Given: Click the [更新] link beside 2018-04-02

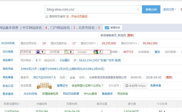Looking at the screenshot, I should 169,77.
